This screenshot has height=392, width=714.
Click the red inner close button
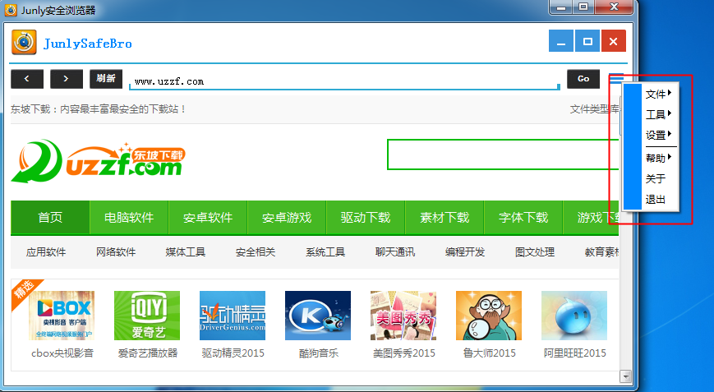[614, 41]
